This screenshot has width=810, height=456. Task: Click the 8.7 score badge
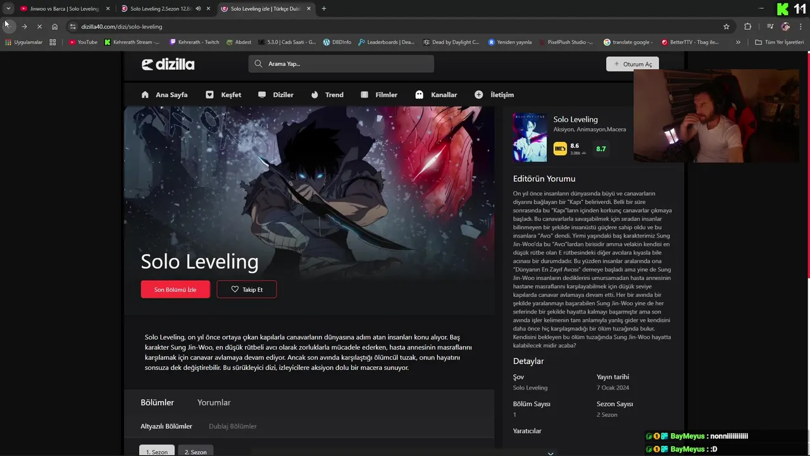pos(601,149)
